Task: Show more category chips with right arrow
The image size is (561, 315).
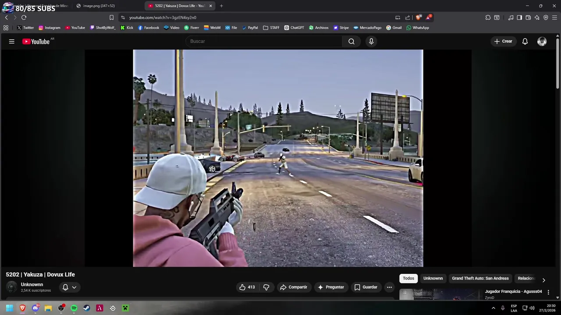Action: tap(543, 280)
